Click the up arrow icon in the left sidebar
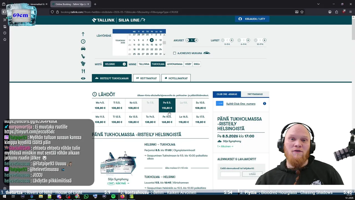The height and width of the screenshot is (200, 355). click(83, 34)
